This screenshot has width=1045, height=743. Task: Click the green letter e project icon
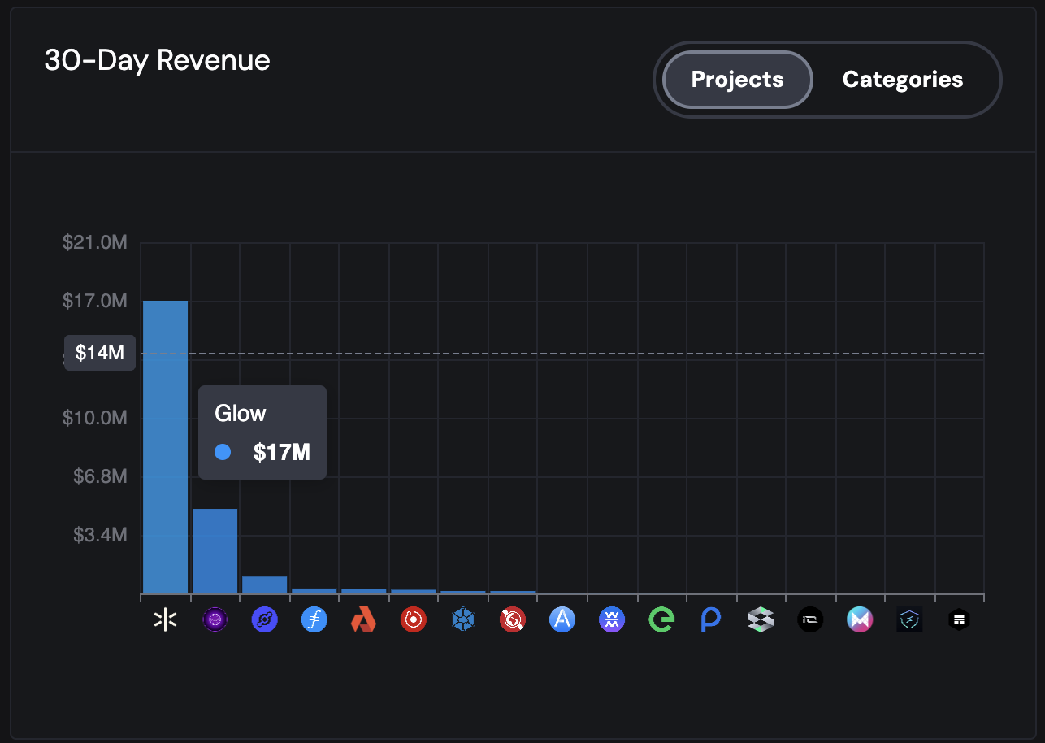point(661,621)
